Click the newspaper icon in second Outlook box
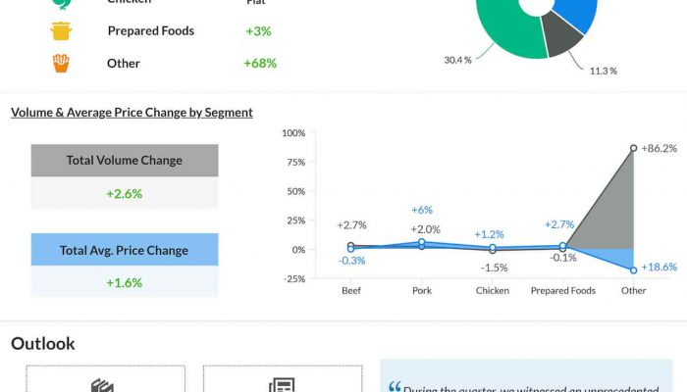Viewport: 687px width, 392px height. pos(280,385)
